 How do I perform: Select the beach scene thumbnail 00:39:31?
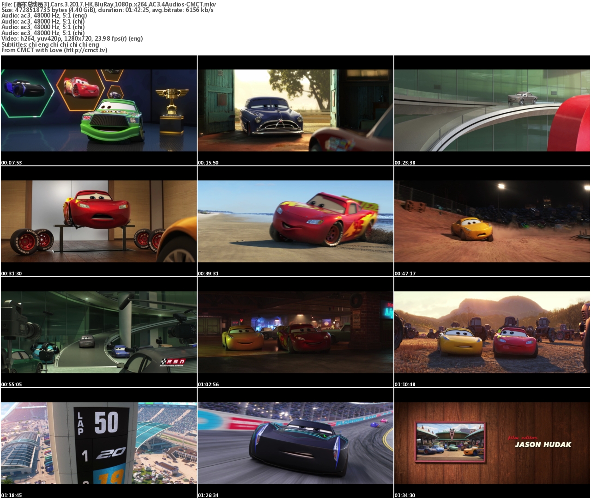point(295,221)
